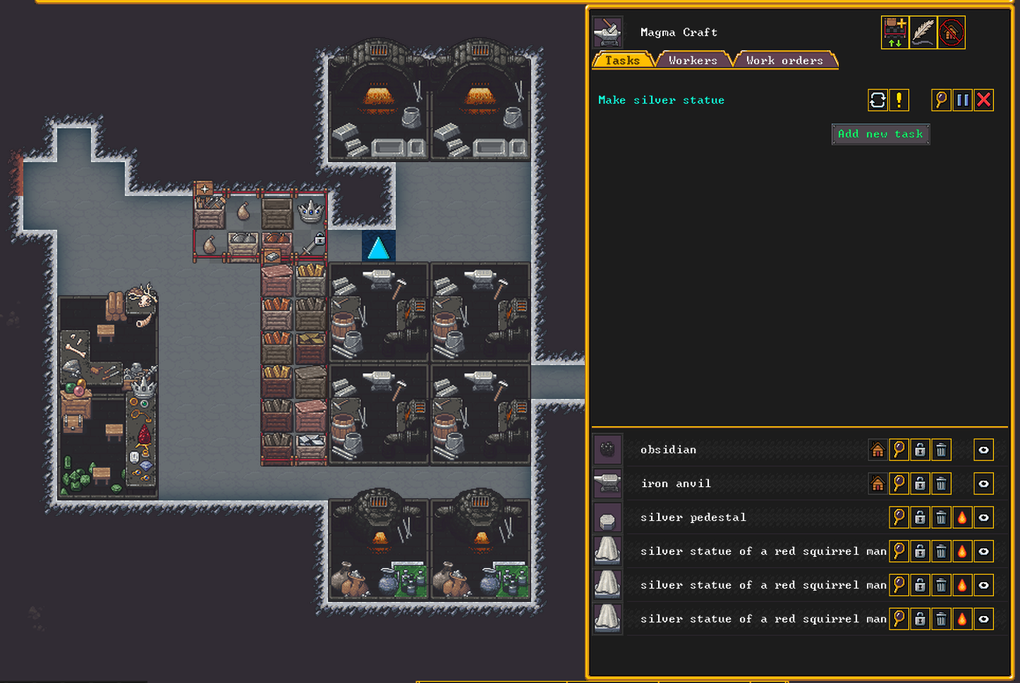Click the house icon on iron anvil row
The height and width of the screenshot is (683, 1020).
tap(878, 484)
